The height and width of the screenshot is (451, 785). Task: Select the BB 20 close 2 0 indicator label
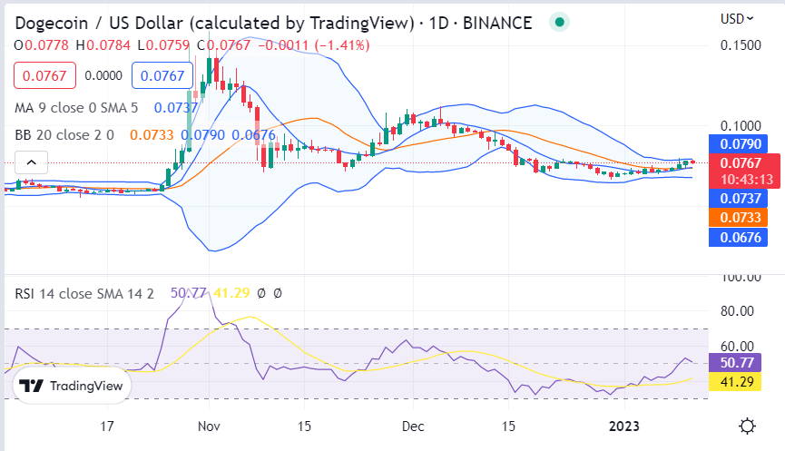click(x=64, y=134)
